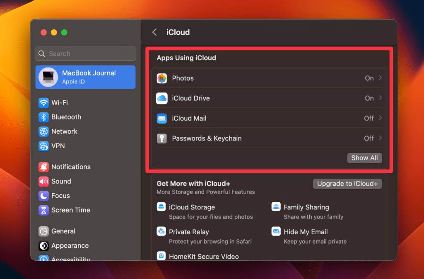Click the Show All button
The height and width of the screenshot is (279, 424).
click(x=364, y=158)
